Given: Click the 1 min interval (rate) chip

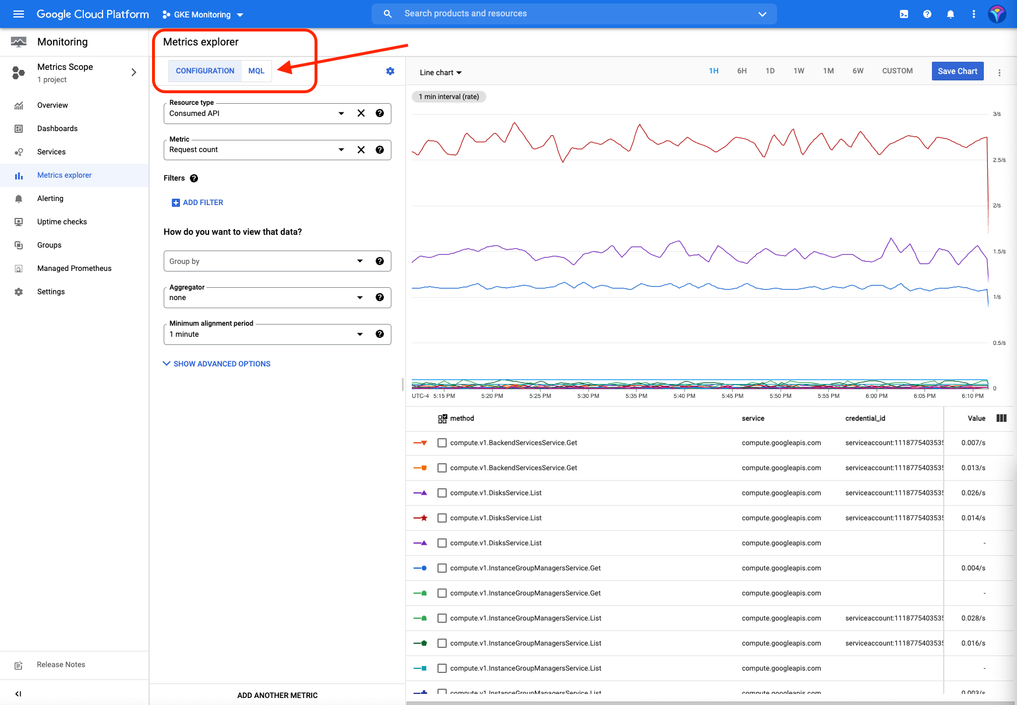Looking at the screenshot, I should pyautogui.click(x=449, y=97).
